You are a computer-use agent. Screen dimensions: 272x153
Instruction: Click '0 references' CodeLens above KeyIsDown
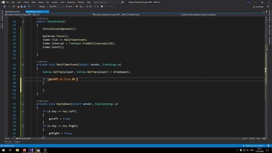pyautogui.click(x=42, y=101)
